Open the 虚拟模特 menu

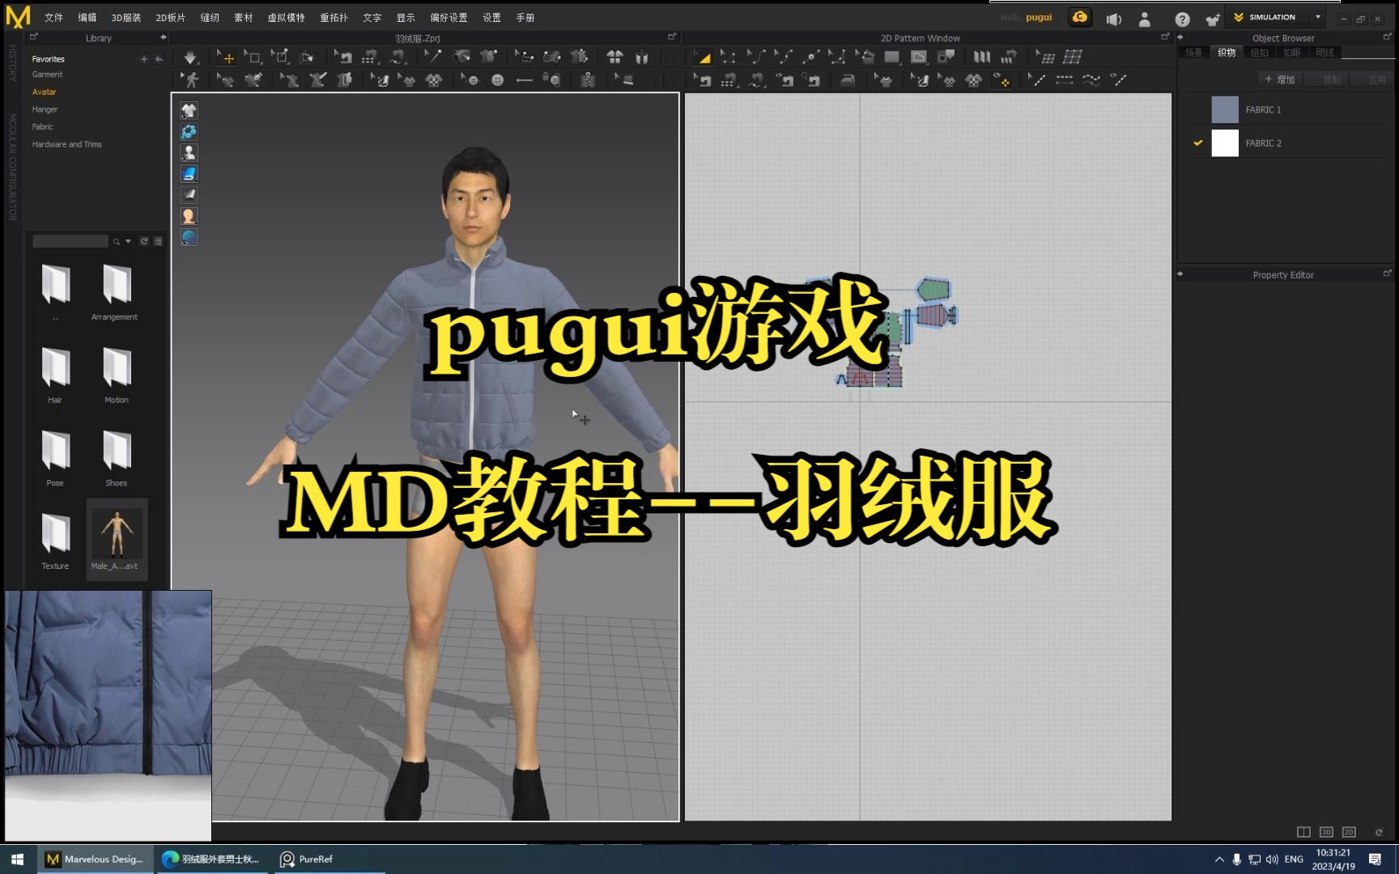tap(286, 18)
